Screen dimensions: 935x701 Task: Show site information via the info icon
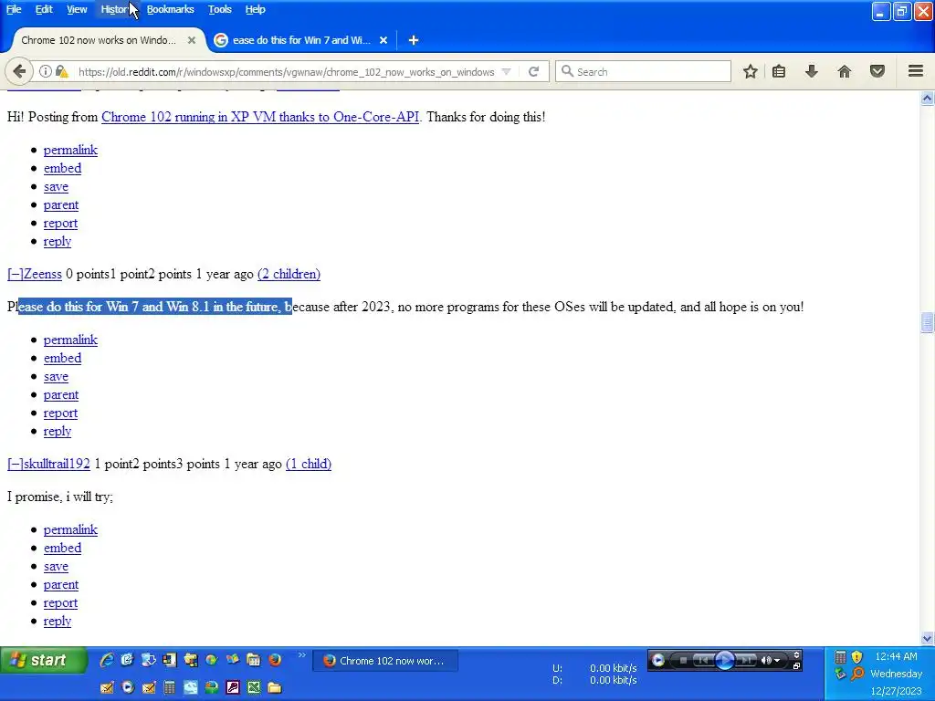(x=46, y=71)
